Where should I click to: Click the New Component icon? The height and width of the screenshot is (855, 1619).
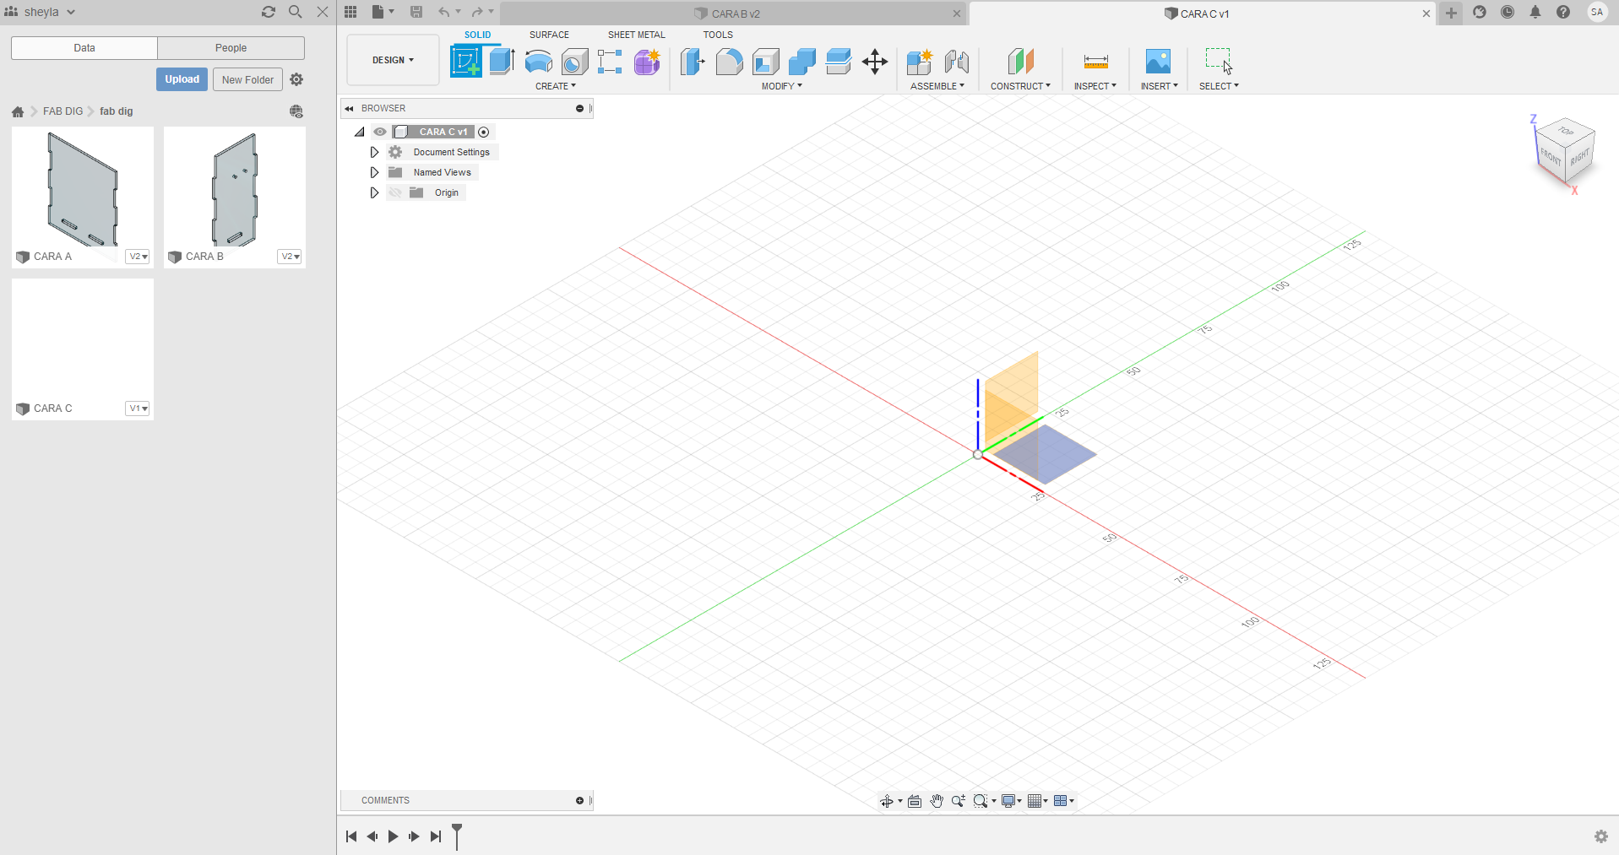tap(919, 62)
